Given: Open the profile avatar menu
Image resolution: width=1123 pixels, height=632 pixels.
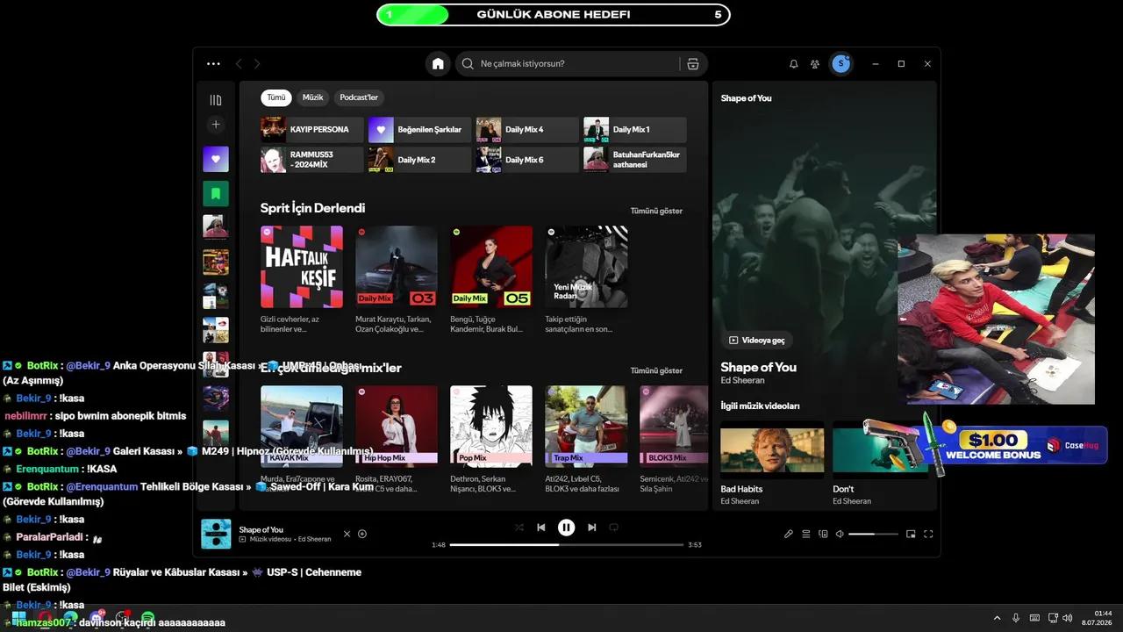Looking at the screenshot, I should pos(841,64).
